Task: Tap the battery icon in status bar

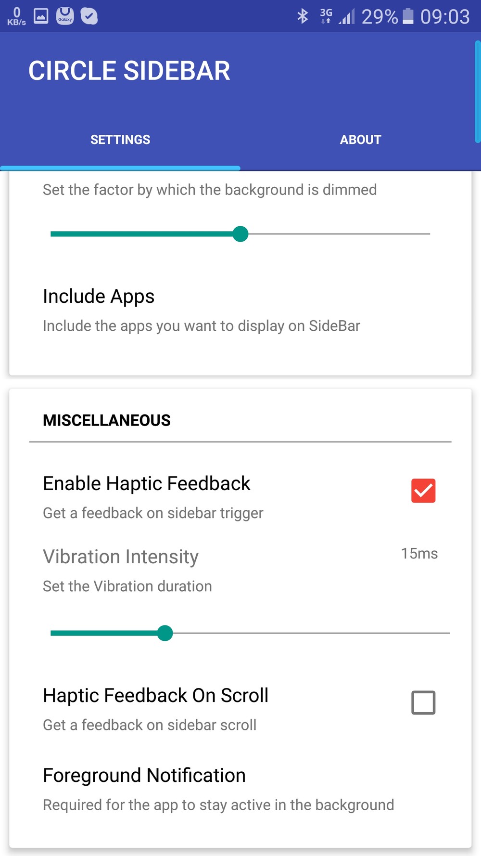Action: pyautogui.click(x=408, y=16)
